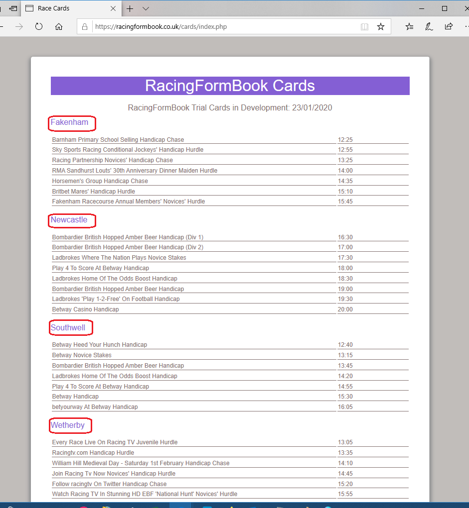Open Sky Sports Racing Conditional Jockeys' Handicap Hurdle
This screenshot has width=469, height=508.
(x=128, y=150)
